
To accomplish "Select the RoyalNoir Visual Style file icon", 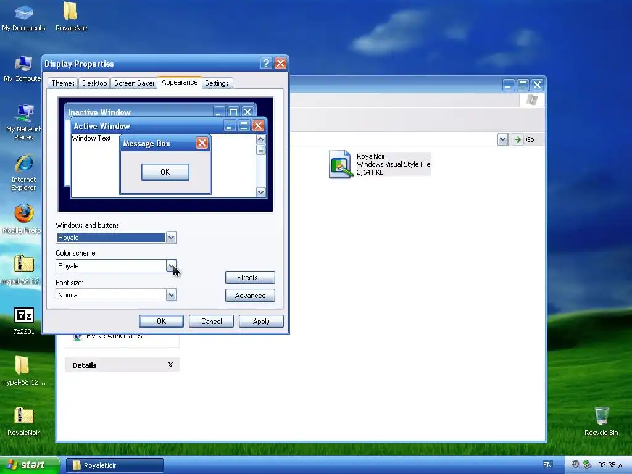I will [341, 164].
